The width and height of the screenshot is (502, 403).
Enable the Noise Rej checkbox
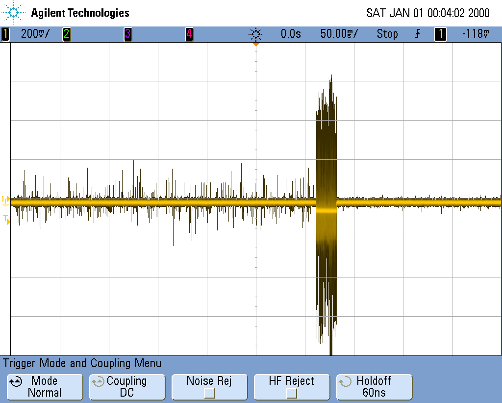[x=209, y=393]
